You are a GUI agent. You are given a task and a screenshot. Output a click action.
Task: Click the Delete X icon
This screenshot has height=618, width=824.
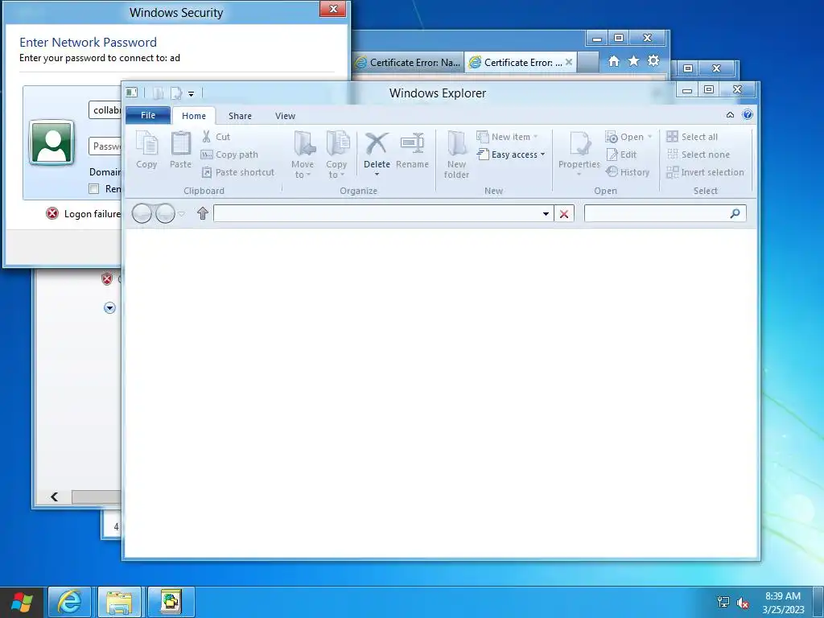click(x=377, y=143)
